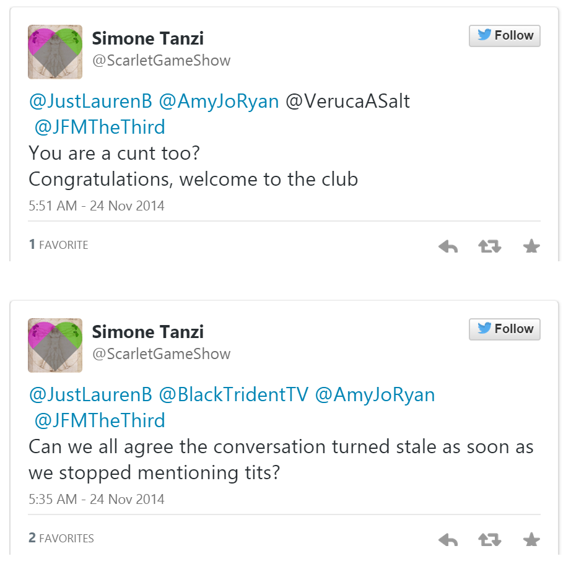Retweet the 5:51 AM tweet
The height and width of the screenshot is (577, 571).
point(489,246)
